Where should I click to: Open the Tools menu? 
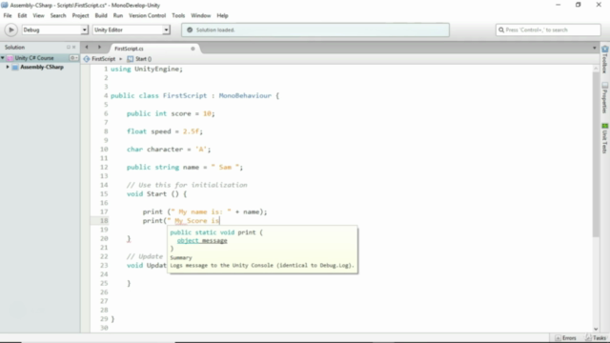point(178,15)
